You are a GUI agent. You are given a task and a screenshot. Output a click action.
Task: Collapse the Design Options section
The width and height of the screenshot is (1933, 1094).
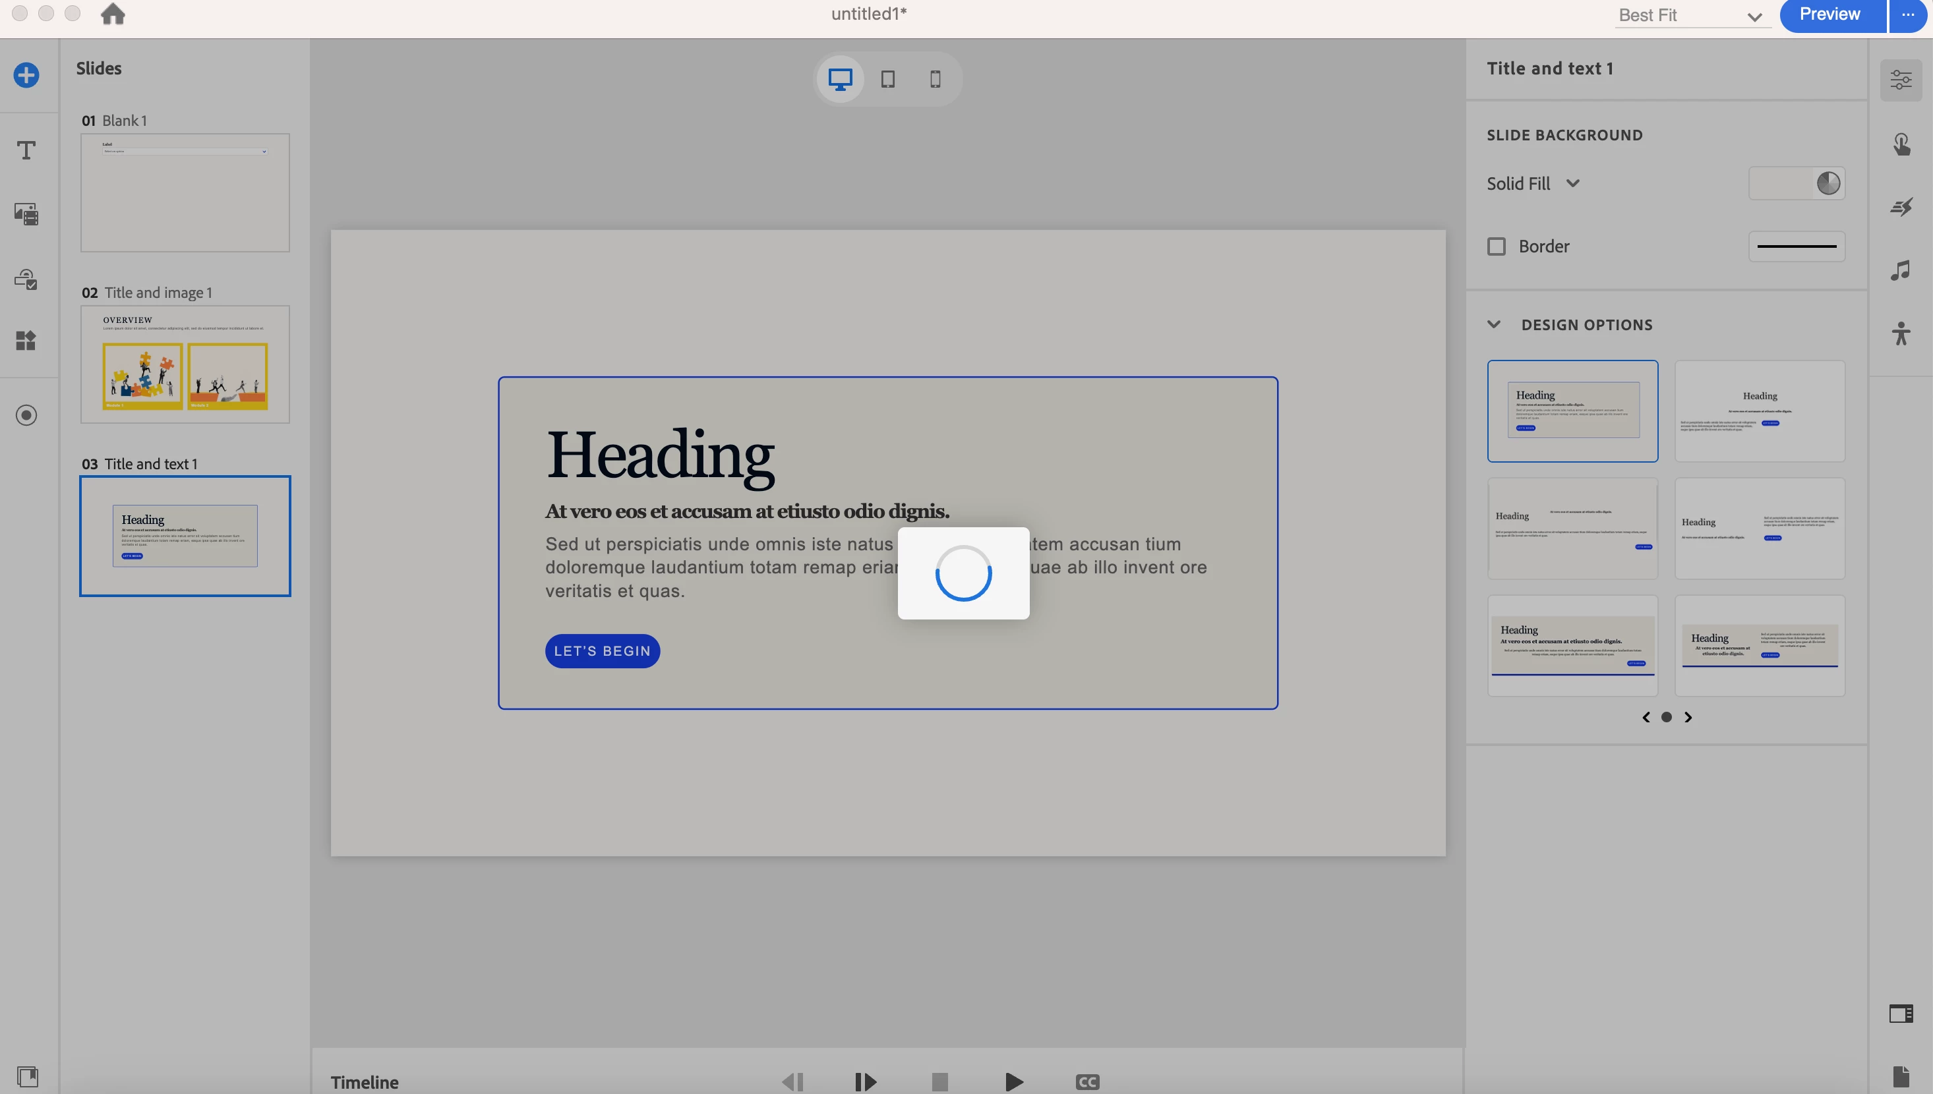click(1494, 325)
